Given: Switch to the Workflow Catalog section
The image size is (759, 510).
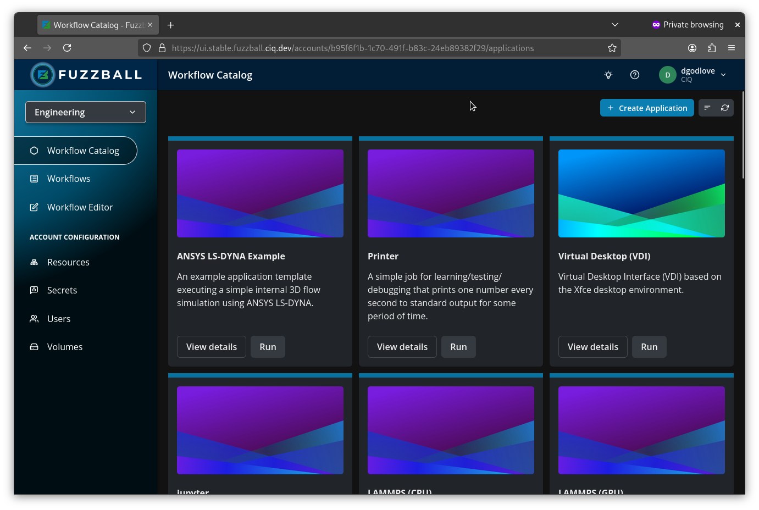Looking at the screenshot, I should click(x=82, y=150).
